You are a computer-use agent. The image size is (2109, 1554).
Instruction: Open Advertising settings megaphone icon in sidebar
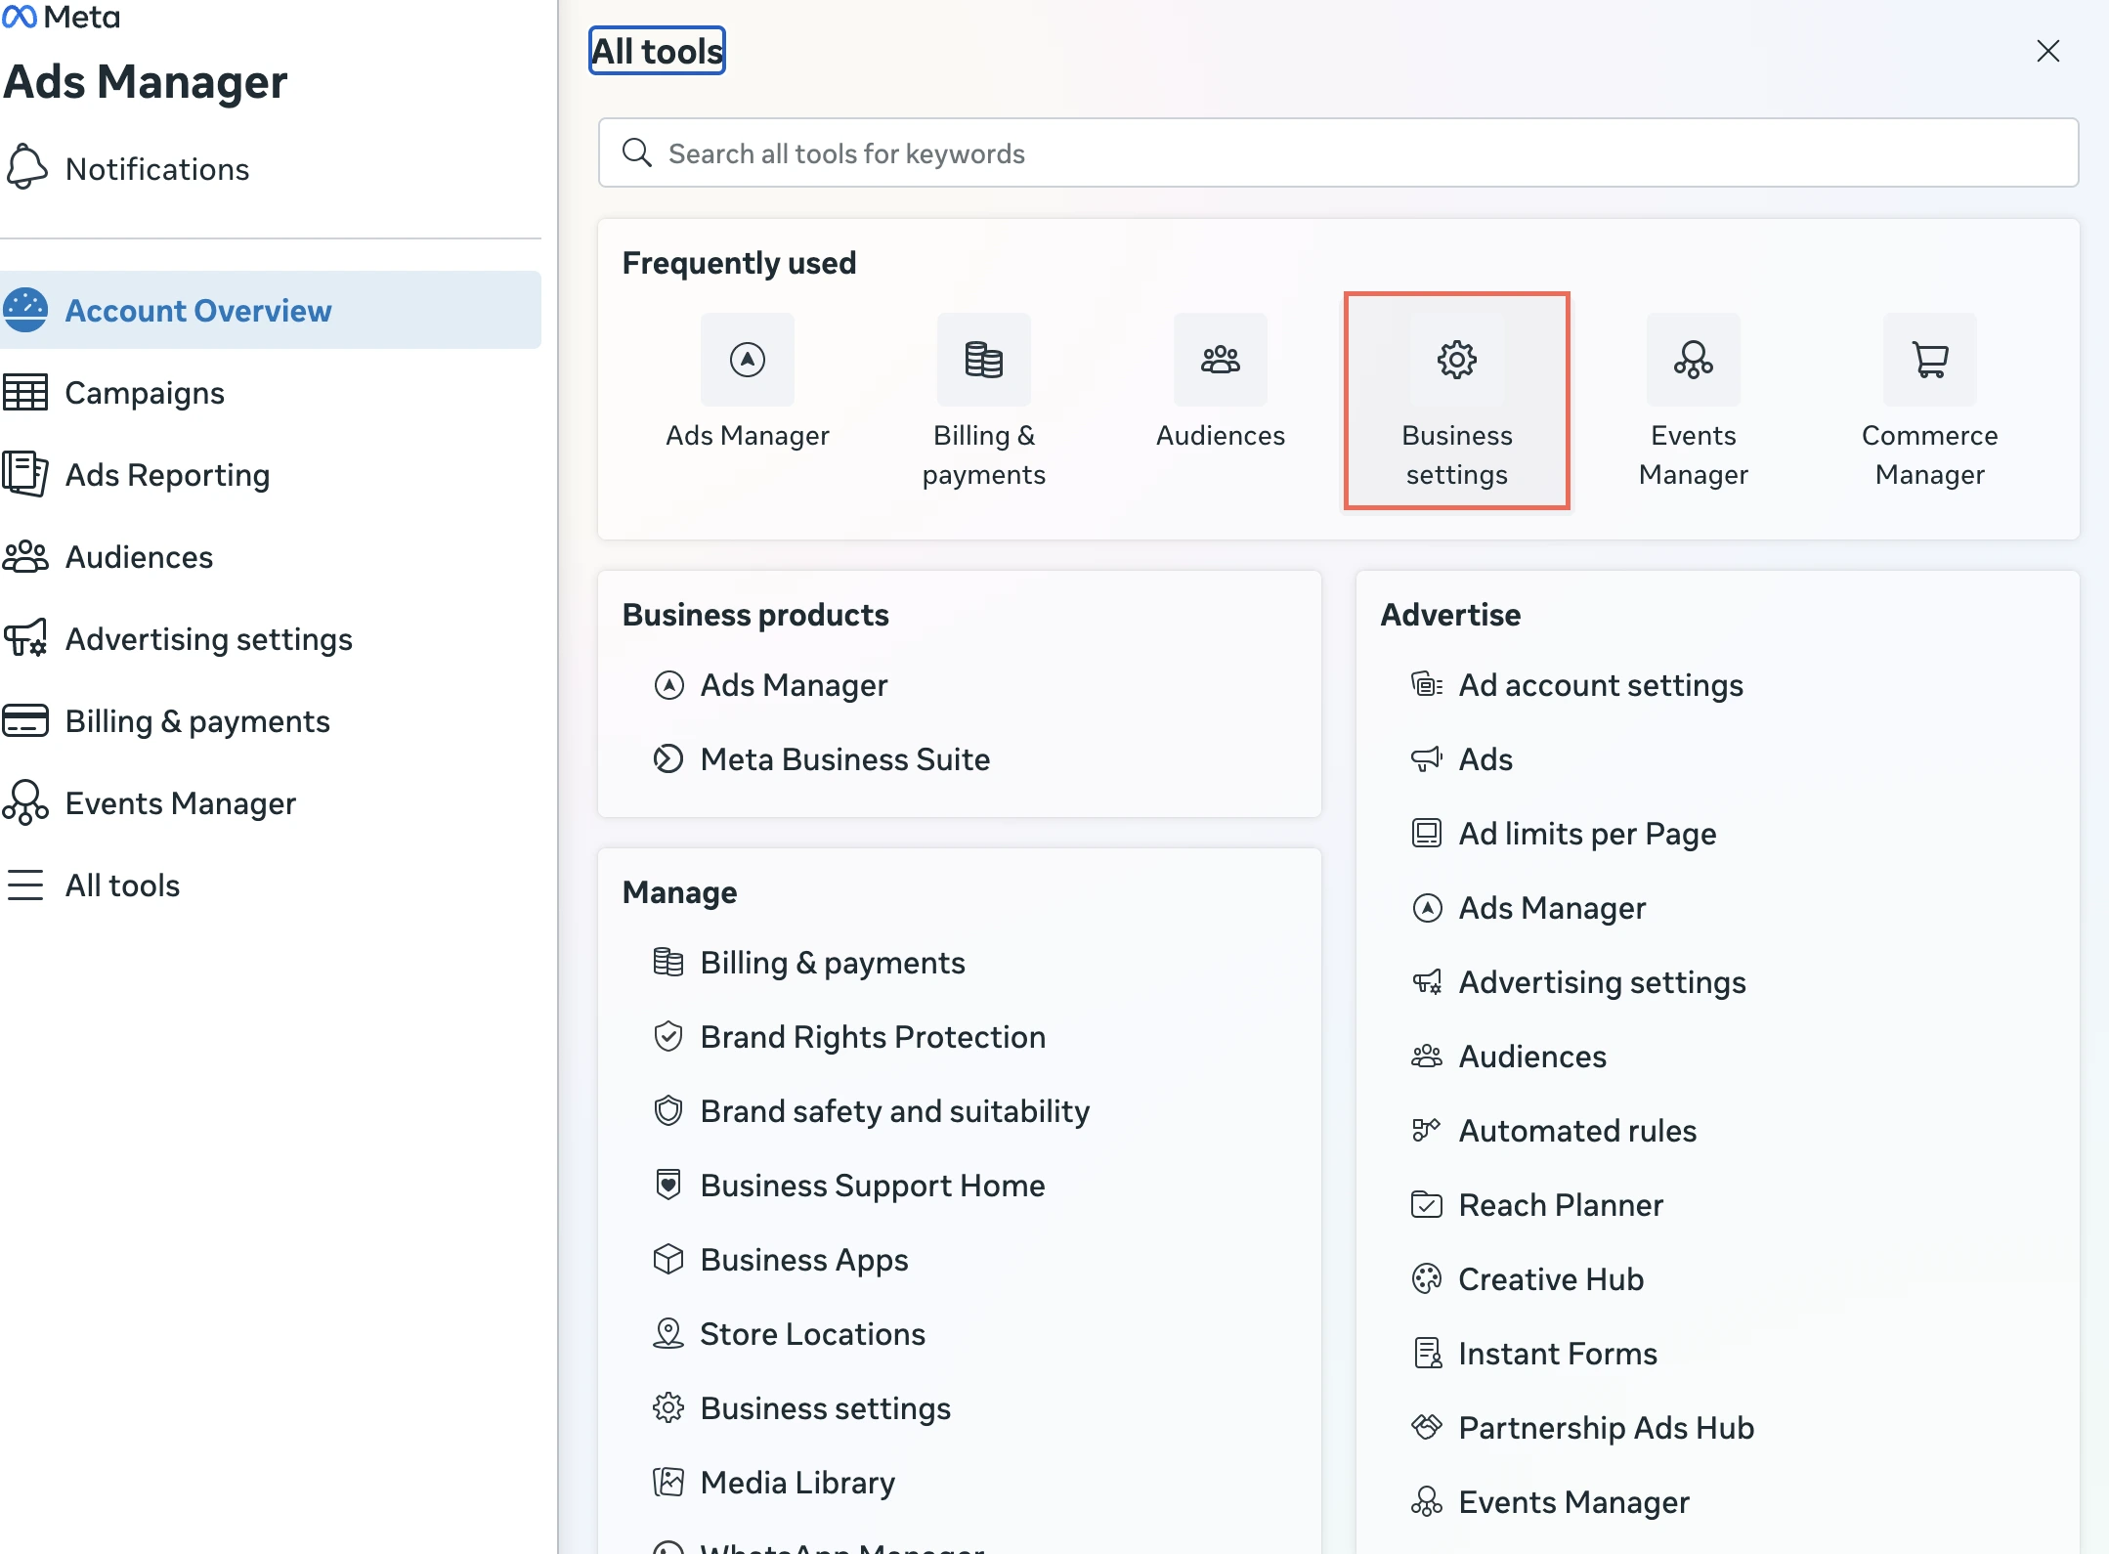(x=25, y=638)
